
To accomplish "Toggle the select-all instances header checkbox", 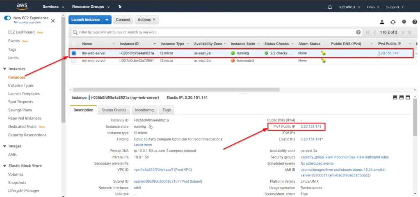I will coord(74,43).
